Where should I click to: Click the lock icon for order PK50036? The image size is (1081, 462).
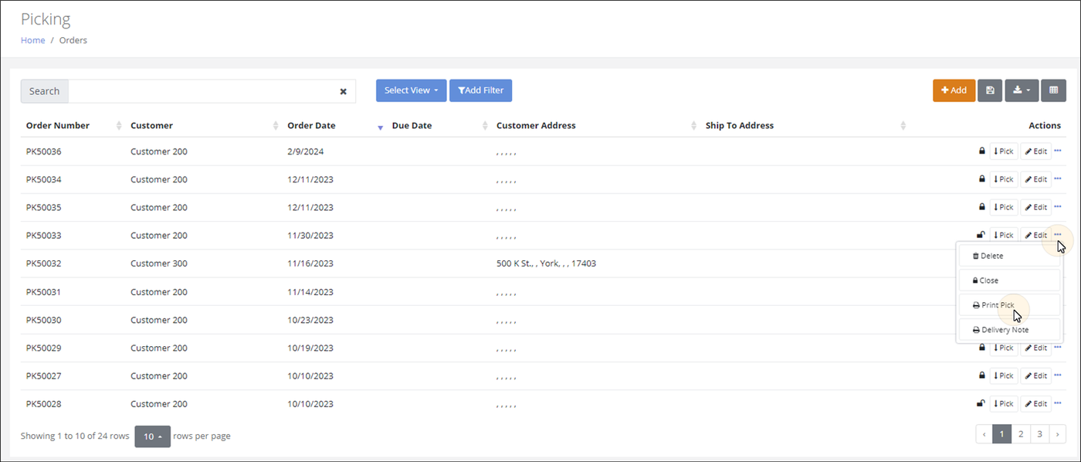pos(982,151)
